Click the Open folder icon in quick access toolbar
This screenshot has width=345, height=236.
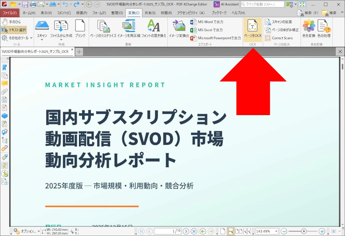(x=13, y=4)
